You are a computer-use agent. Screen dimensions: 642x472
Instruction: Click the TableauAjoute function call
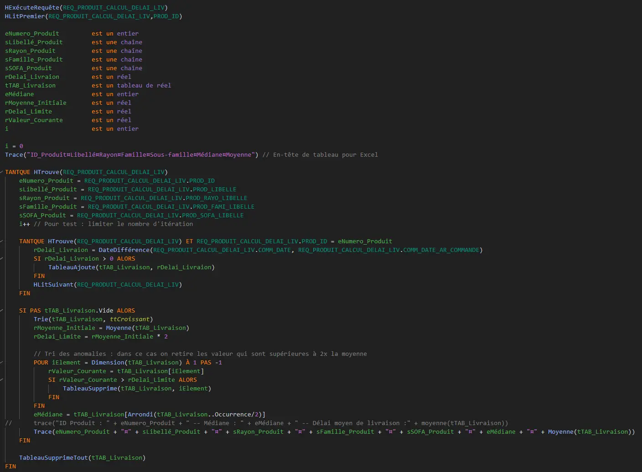72,267
